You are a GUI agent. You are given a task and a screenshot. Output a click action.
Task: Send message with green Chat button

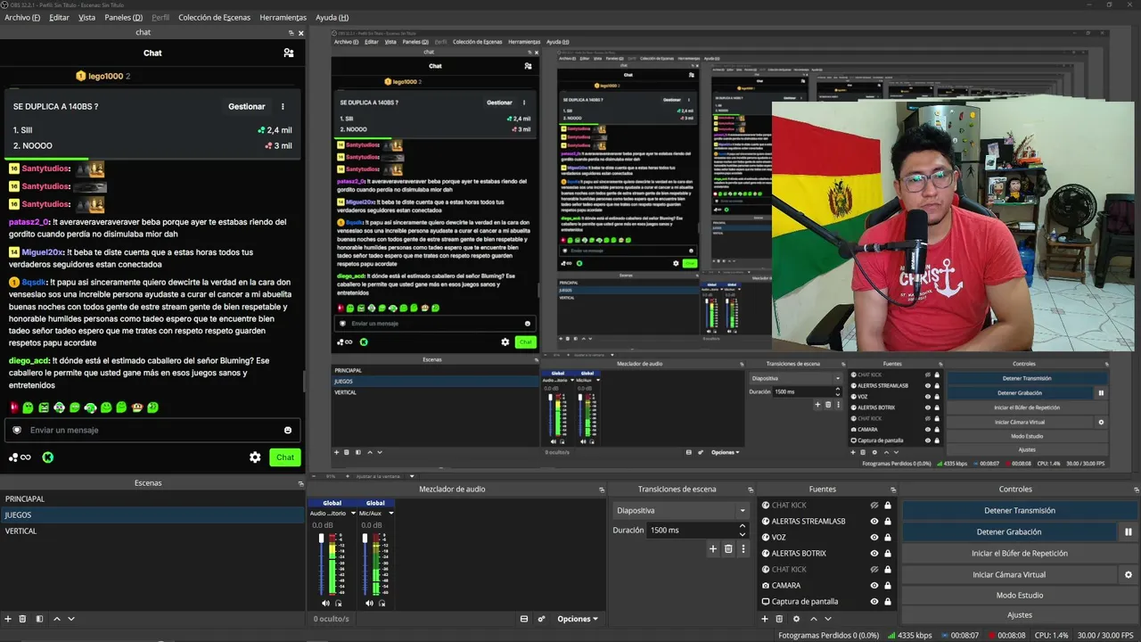(285, 457)
